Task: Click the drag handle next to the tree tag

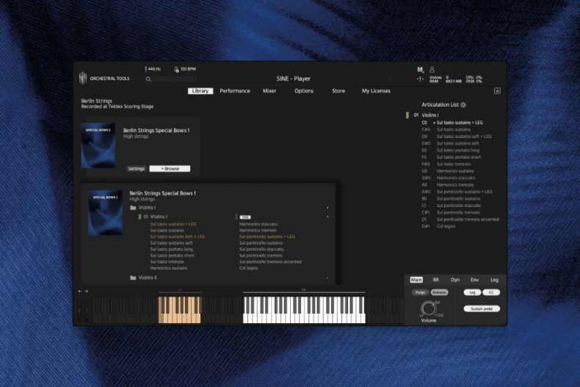Action: [236, 217]
